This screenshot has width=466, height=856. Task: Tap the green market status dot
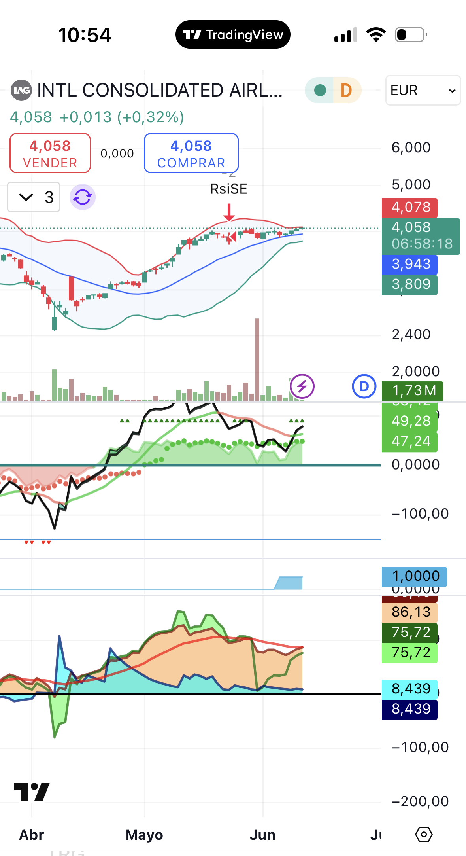click(x=320, y=90)
